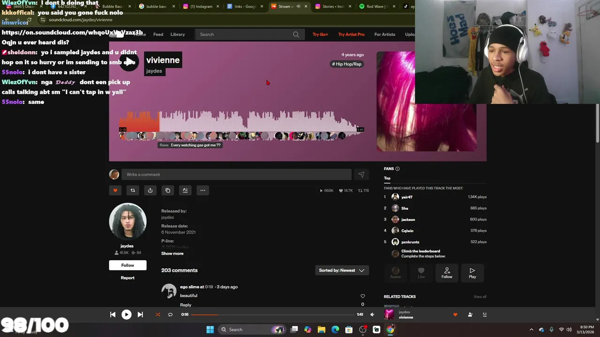Play the vivienne track with the big play button

[129, 62]
